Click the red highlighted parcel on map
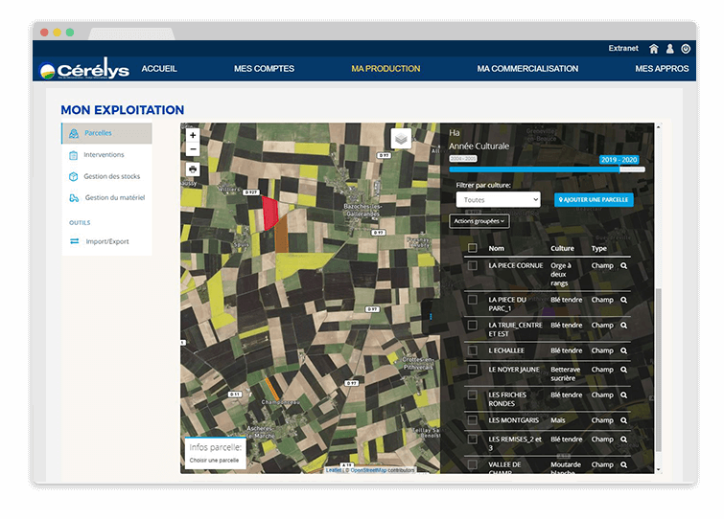The image size is (724, 519). 269,210
